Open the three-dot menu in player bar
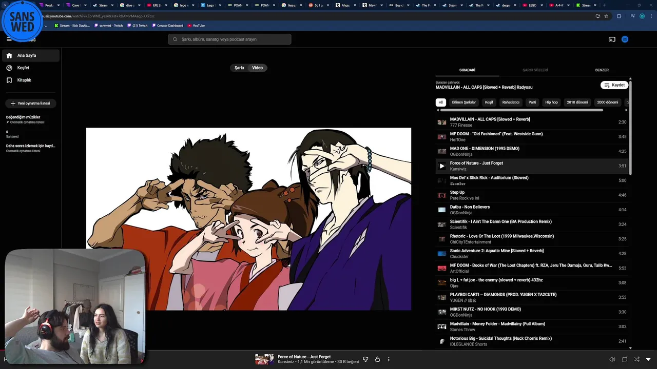The image size is (657, 369). (389, 359)
